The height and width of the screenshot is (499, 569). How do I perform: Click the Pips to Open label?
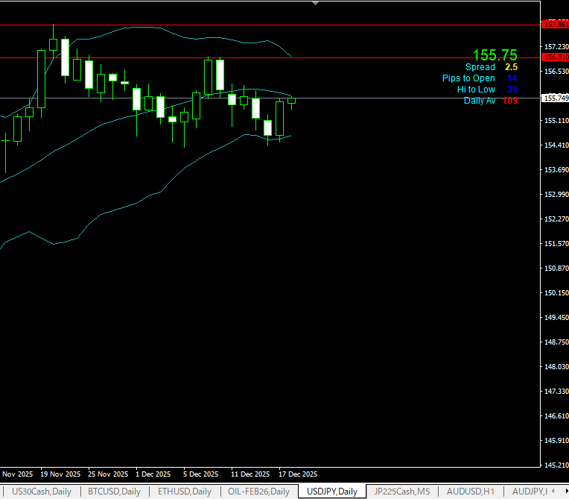[x=468, y=78]
